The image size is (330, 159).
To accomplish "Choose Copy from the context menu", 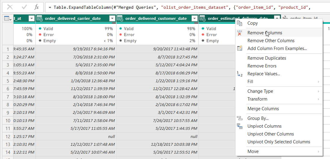I will coord(279,23).
